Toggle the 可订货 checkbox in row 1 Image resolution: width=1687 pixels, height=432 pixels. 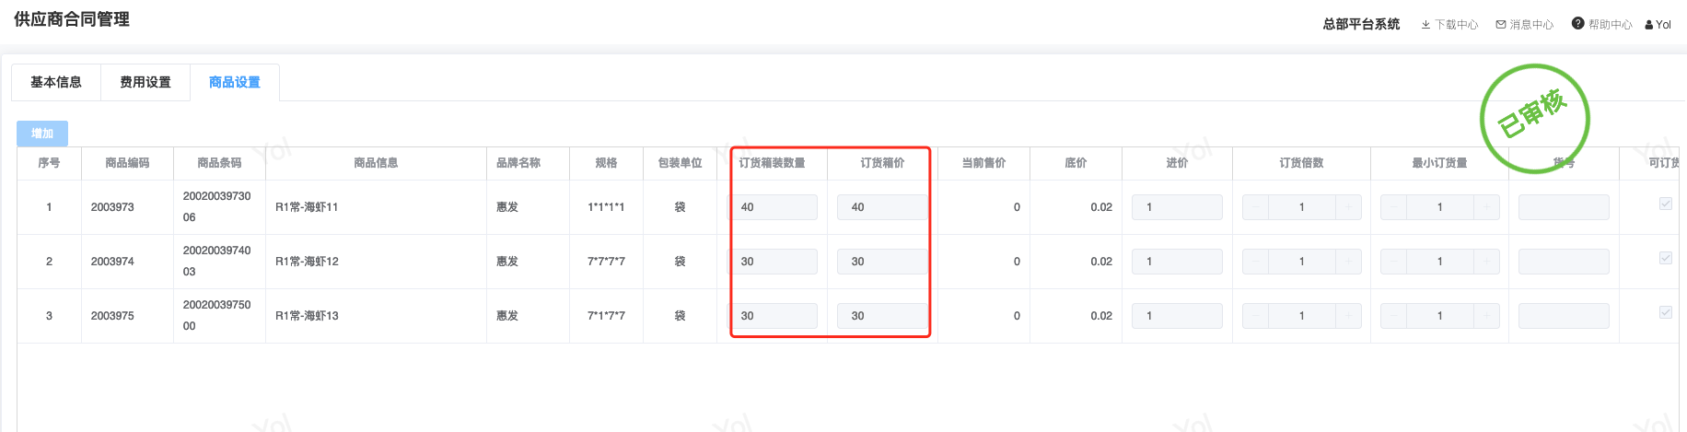tap(1665, 204)
